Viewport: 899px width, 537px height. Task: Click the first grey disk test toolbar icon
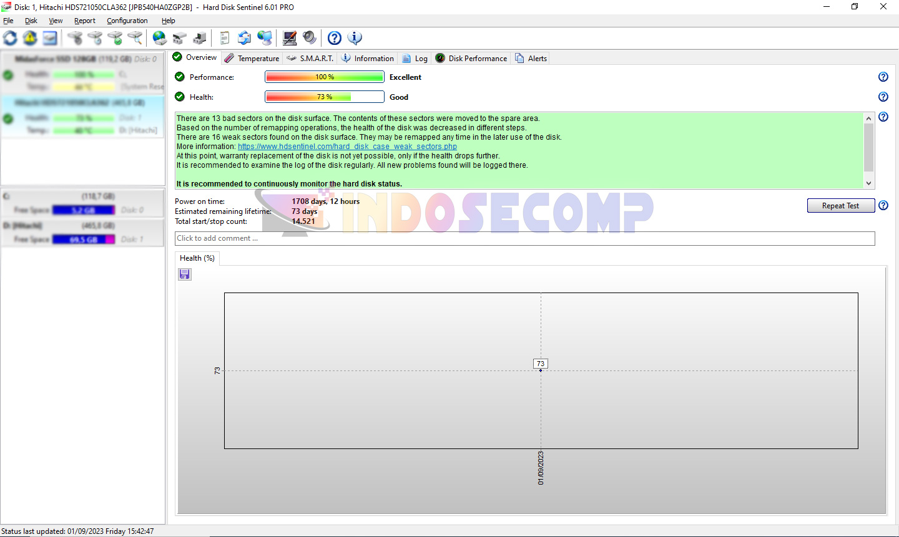pos(75,38)
